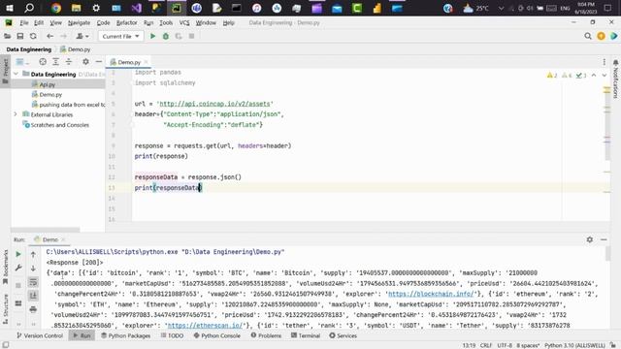Open Project panel settings gear
Screen dimensions: 621x349
click(x=85, y=62)
